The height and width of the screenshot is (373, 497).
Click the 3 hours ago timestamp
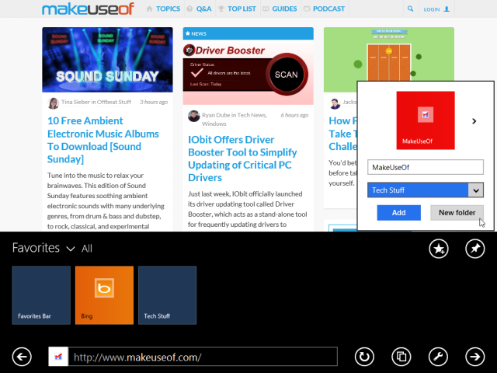pos(154,102)
